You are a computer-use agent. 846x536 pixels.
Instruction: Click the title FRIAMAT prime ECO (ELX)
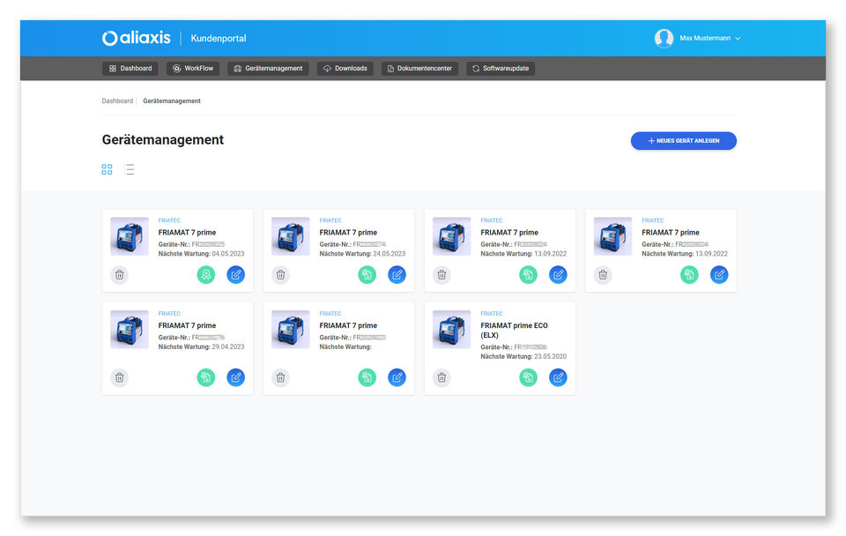[x=514, y=331]
